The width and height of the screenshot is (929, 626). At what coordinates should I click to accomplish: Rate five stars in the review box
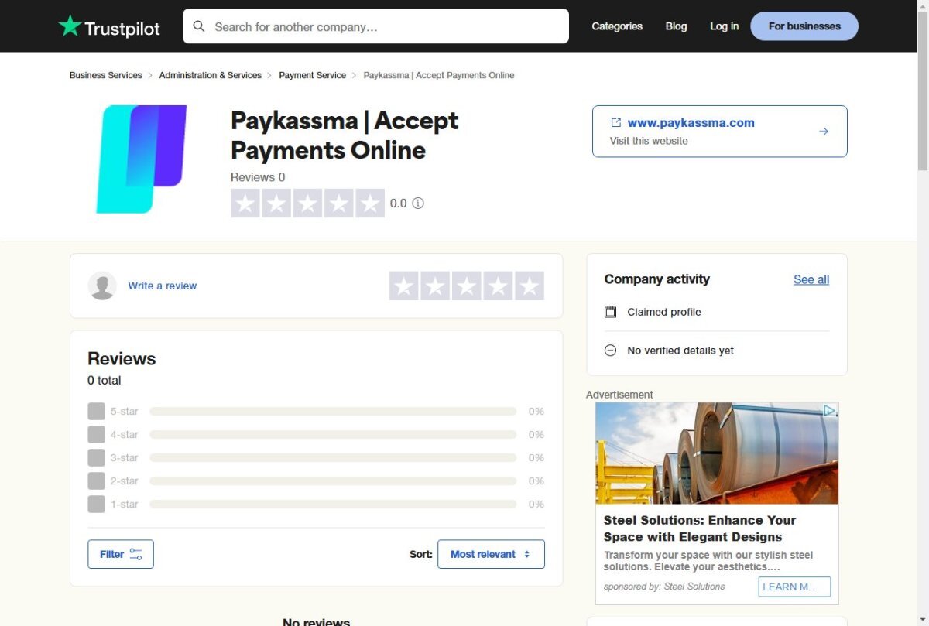[x=530, y=286]
